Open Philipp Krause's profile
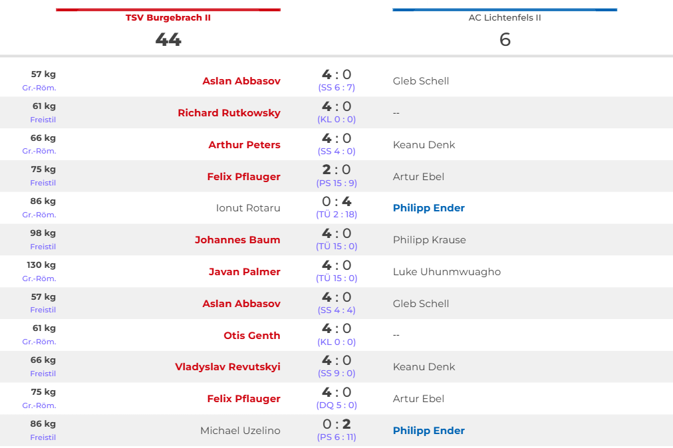The image size is (673, 448). pos(429,240)
